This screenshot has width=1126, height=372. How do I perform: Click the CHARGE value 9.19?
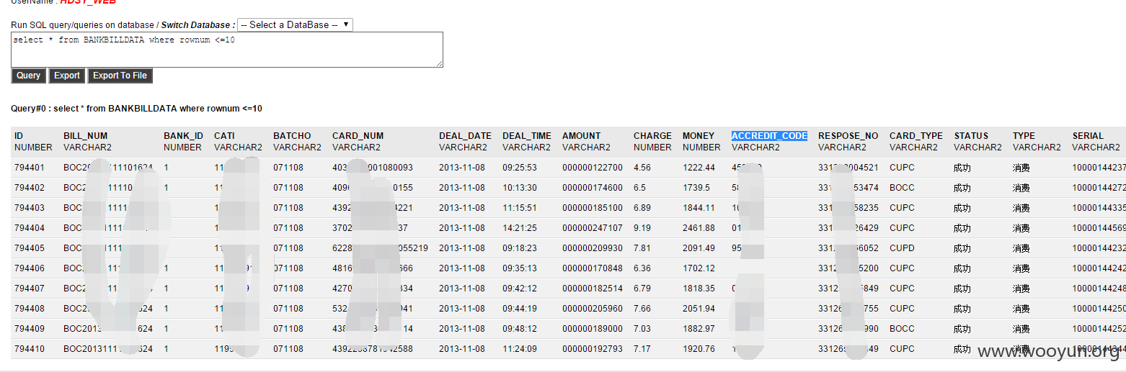click(642, 228)
